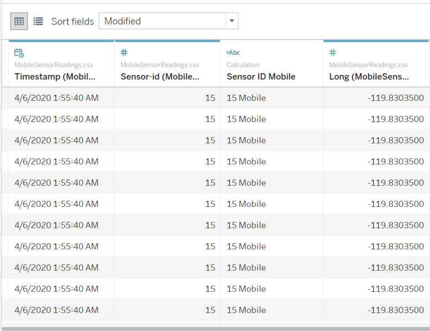Click the green number type icon for Long
Image resolution: width=430 pixels, height=331 pixels.
[333, 52]
